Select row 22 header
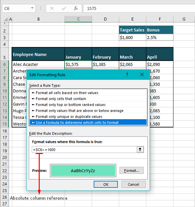Image resolution: width=195 pixels, height=207 pixels. (x=4, y=171)
